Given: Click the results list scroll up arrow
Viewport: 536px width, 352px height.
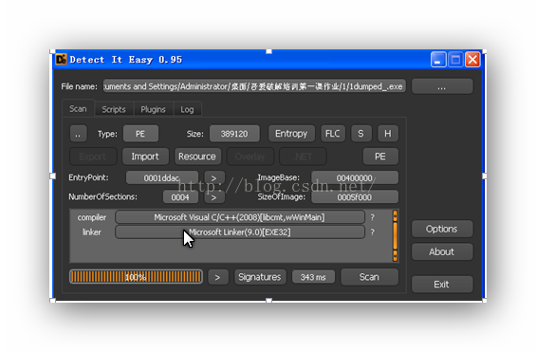Looking at the screenshot, I should (x=396, y=216).
